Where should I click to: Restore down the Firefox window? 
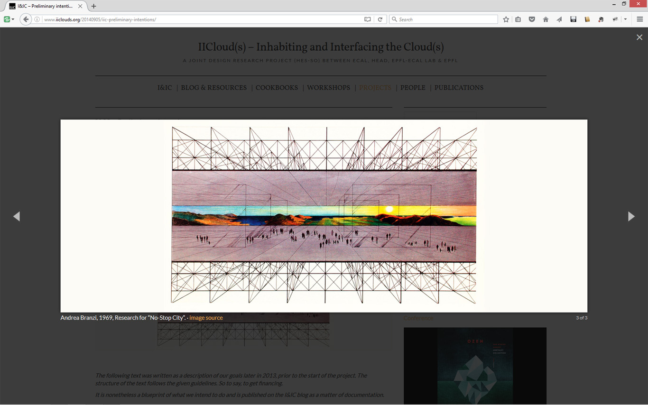pos(624,4)
